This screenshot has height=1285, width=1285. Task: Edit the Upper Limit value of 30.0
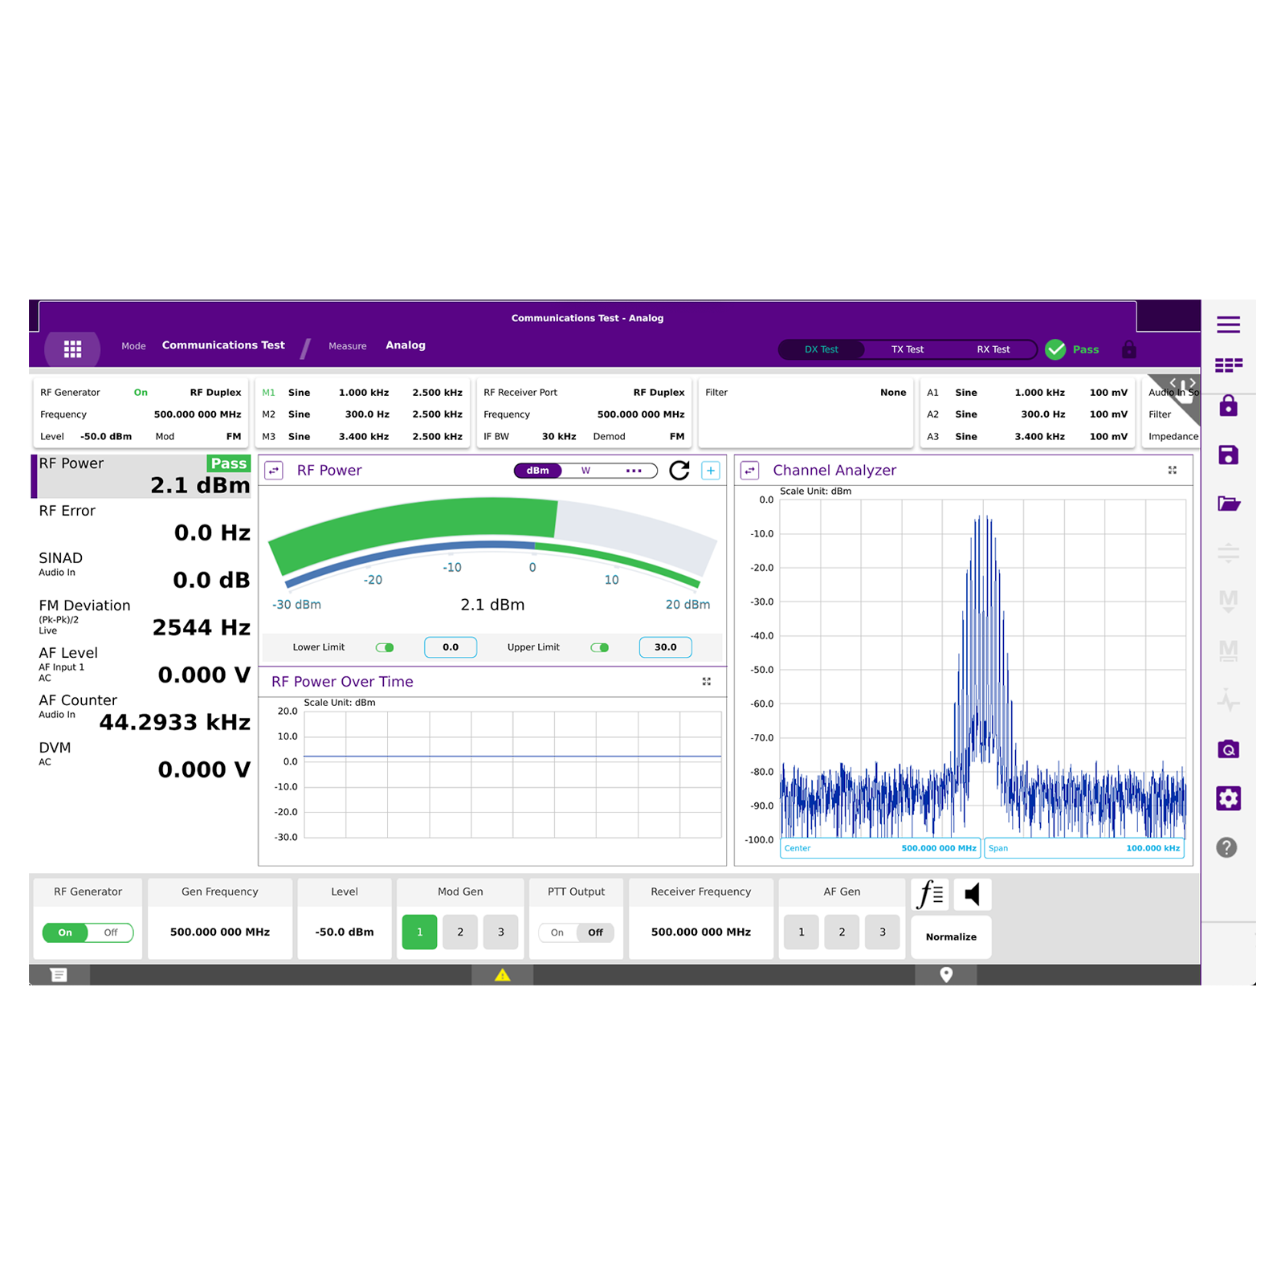[664, 647]
